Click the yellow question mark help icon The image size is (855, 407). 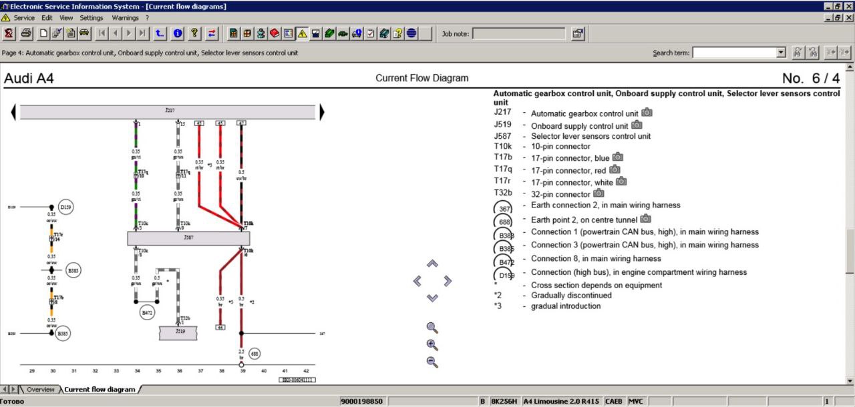(194, 33)
